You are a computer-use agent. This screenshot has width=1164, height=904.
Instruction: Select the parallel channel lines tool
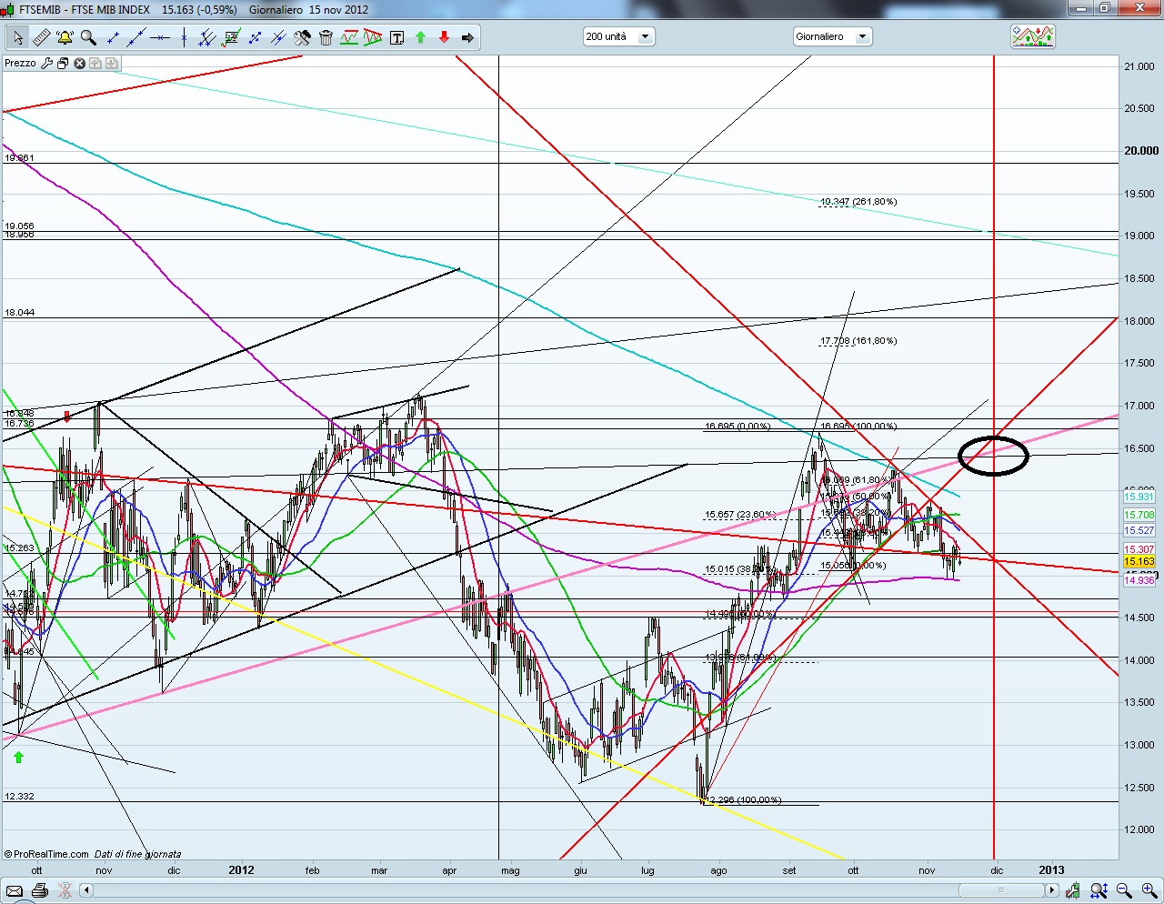tap(206, 37)
